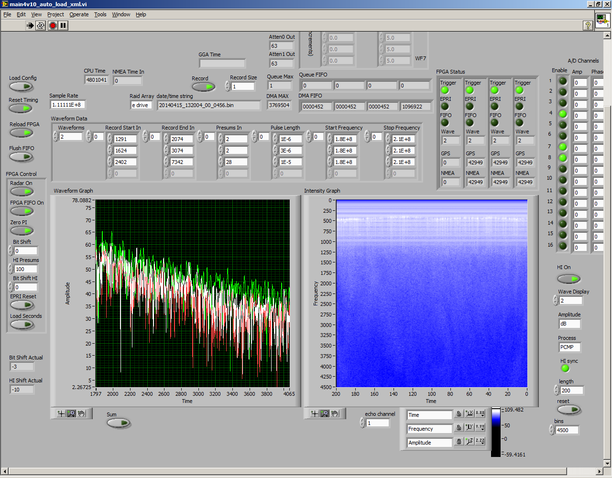
Task: Switch the HI On toggle
Action: coord(568,278)
